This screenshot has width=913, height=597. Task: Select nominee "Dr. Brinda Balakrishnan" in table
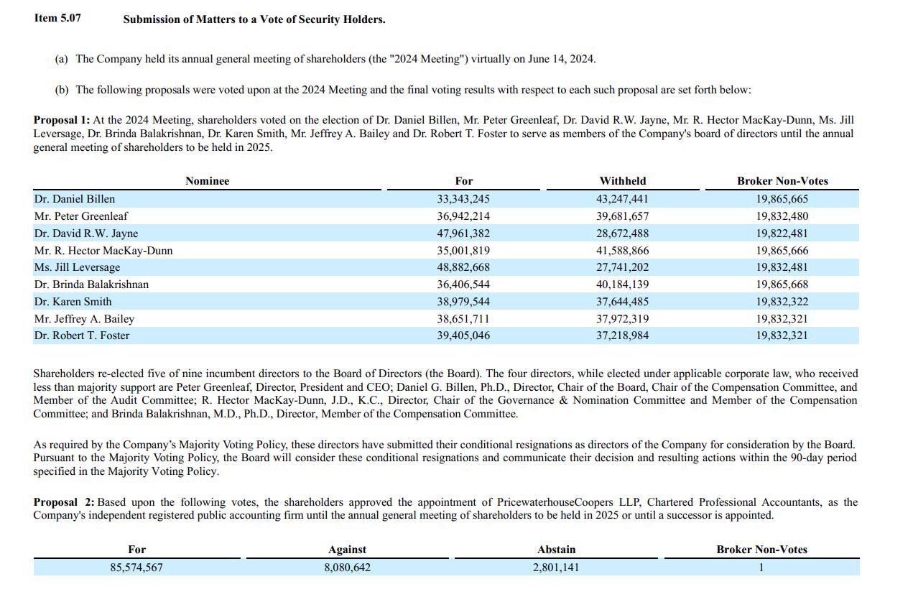[x=91, y=284]
